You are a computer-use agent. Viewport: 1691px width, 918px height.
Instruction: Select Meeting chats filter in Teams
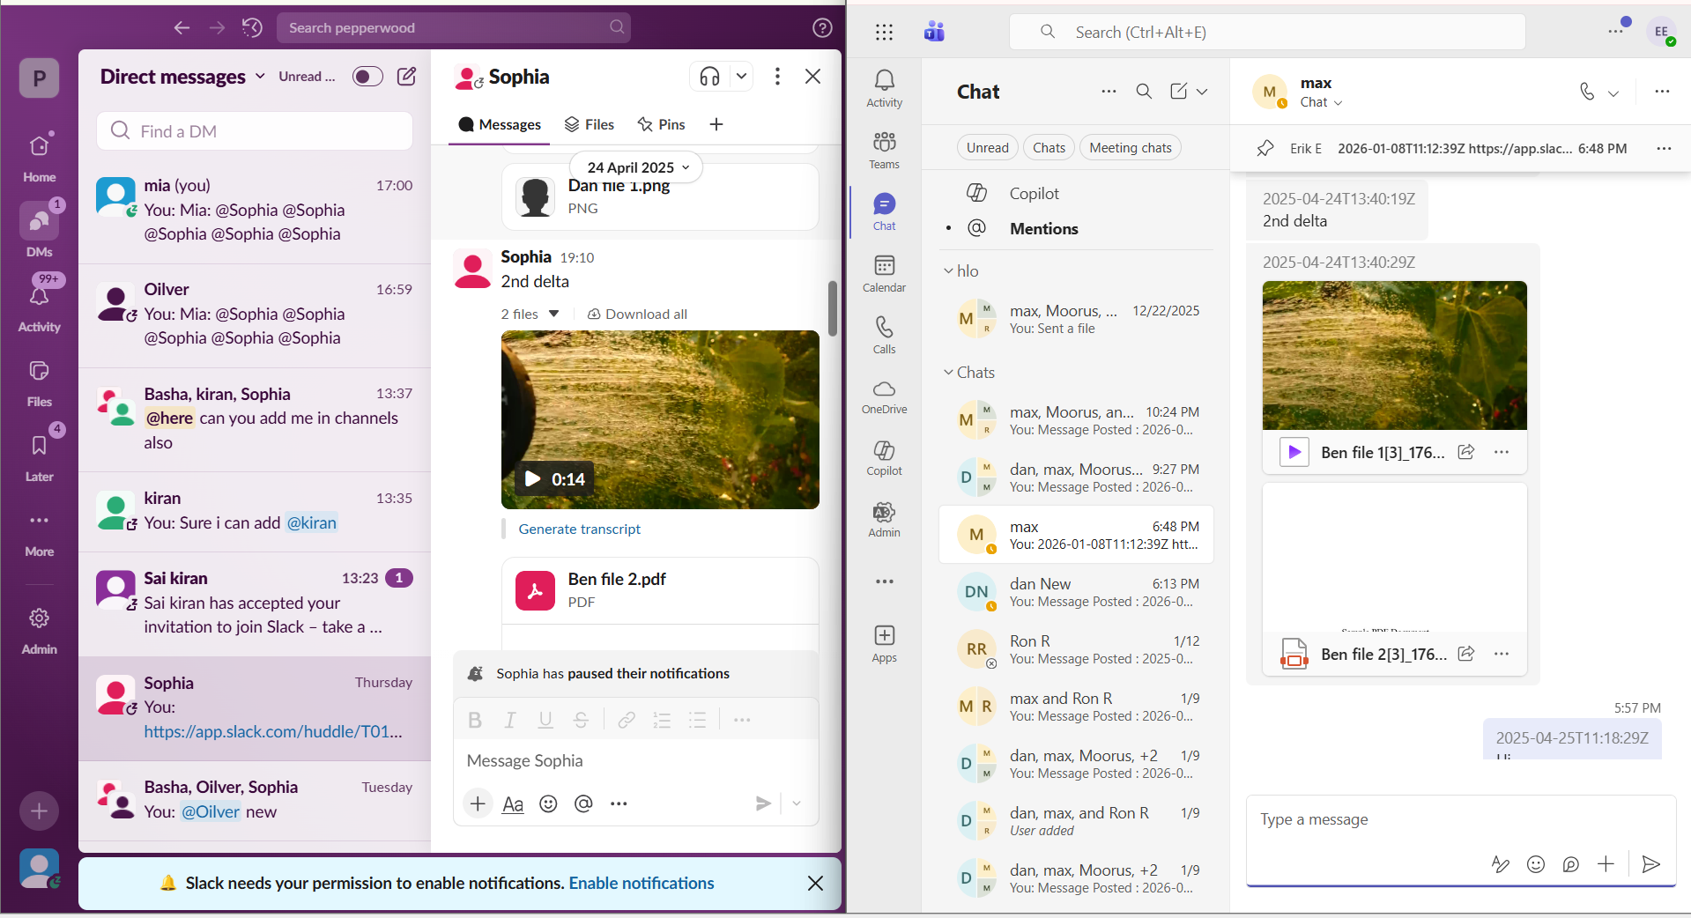coord(1130,148)
